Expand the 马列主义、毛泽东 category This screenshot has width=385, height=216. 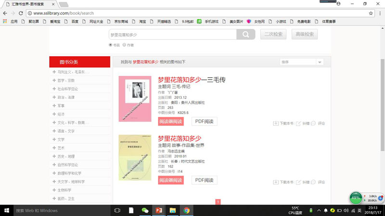[x=54, y=72]
